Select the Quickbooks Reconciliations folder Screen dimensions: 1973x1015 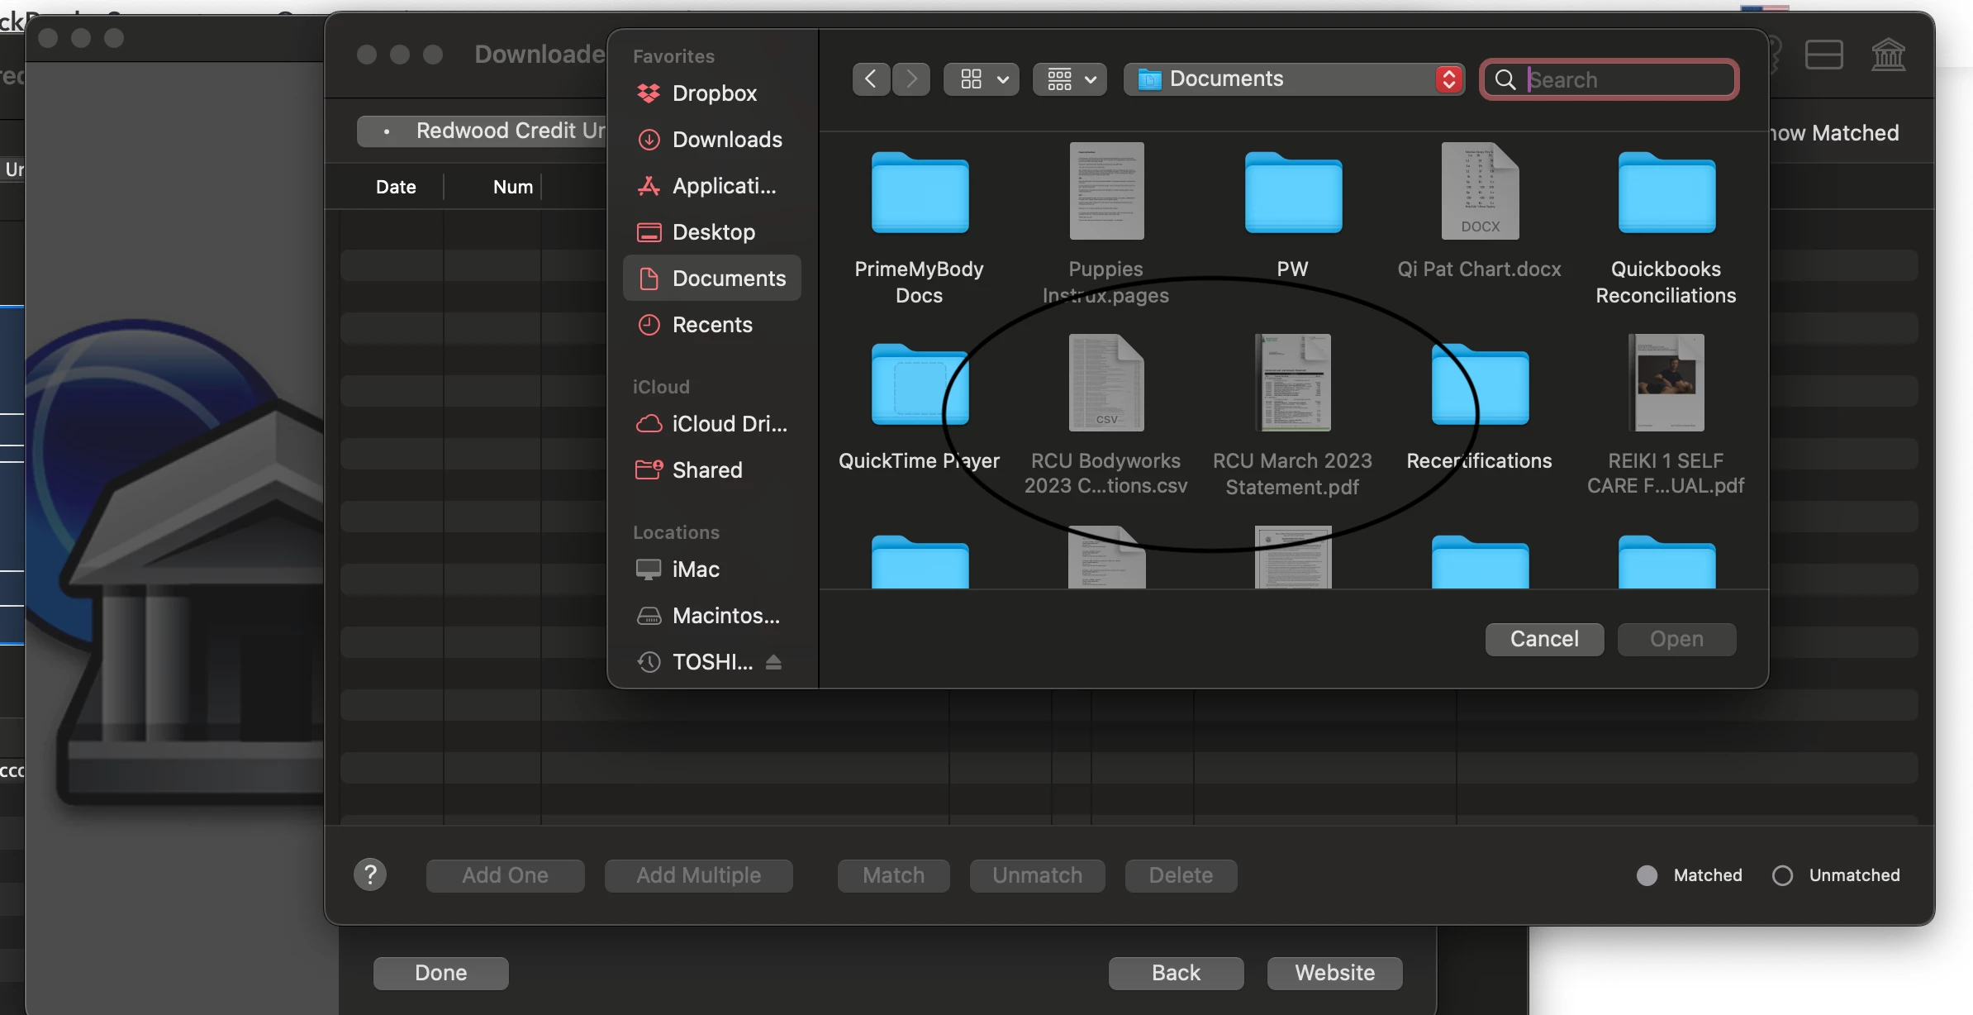1666,225
